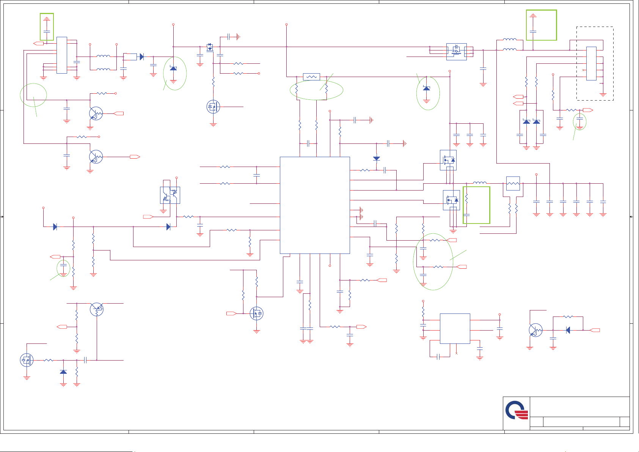Click the connector body inside dashed box
The image size is (639, 452).
click(591, 63)
